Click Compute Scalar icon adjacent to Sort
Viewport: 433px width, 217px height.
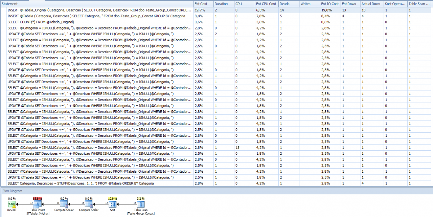click(x=89, y=204)
